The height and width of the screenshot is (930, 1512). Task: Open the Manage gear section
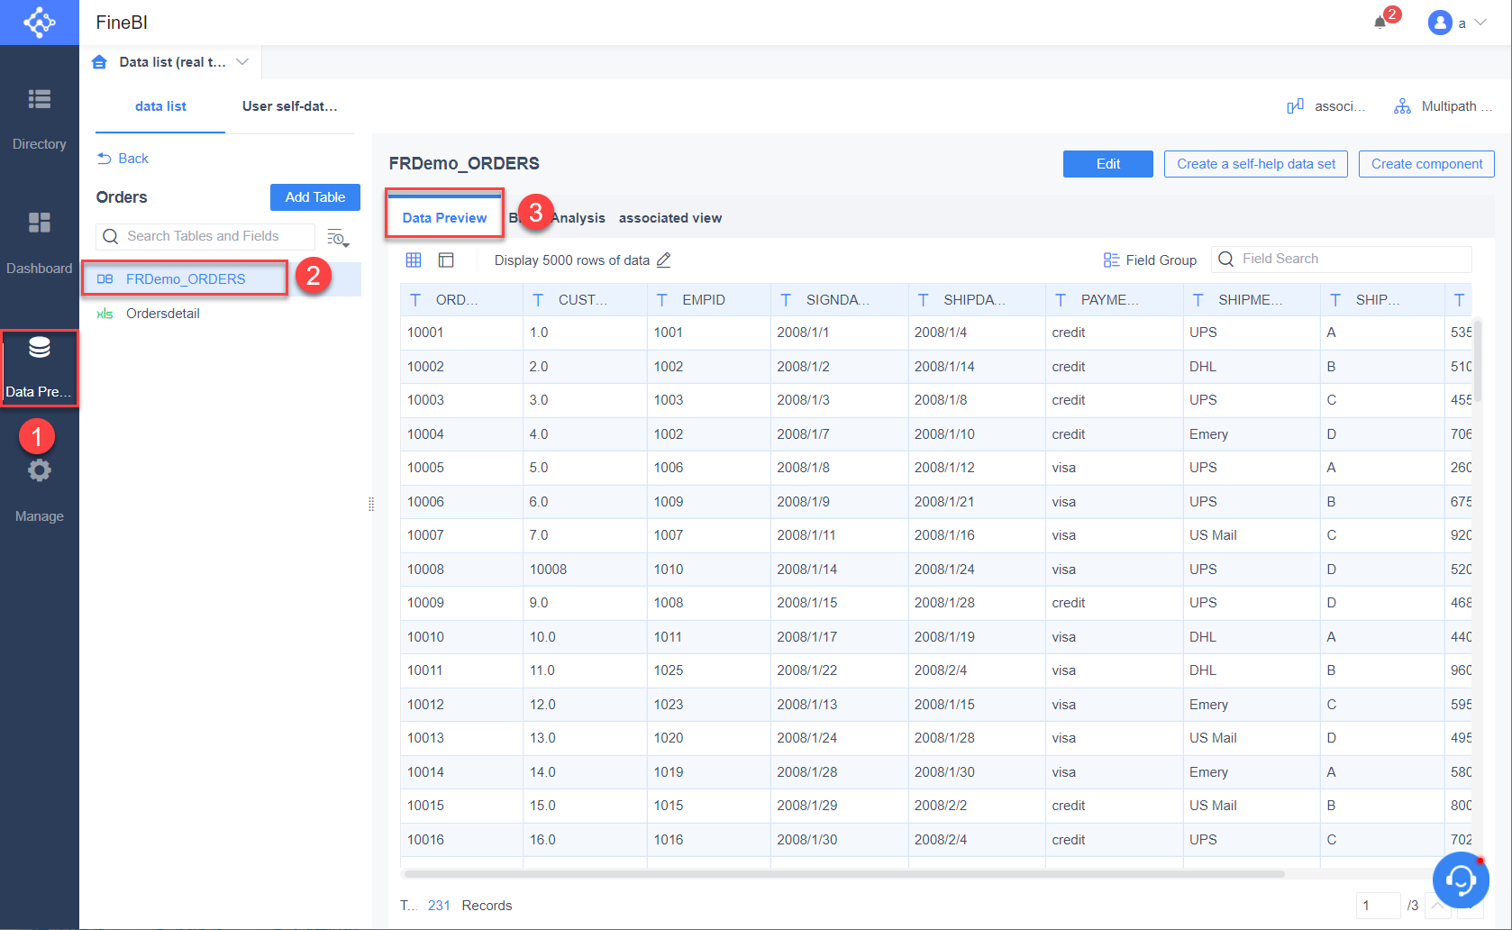39,491
